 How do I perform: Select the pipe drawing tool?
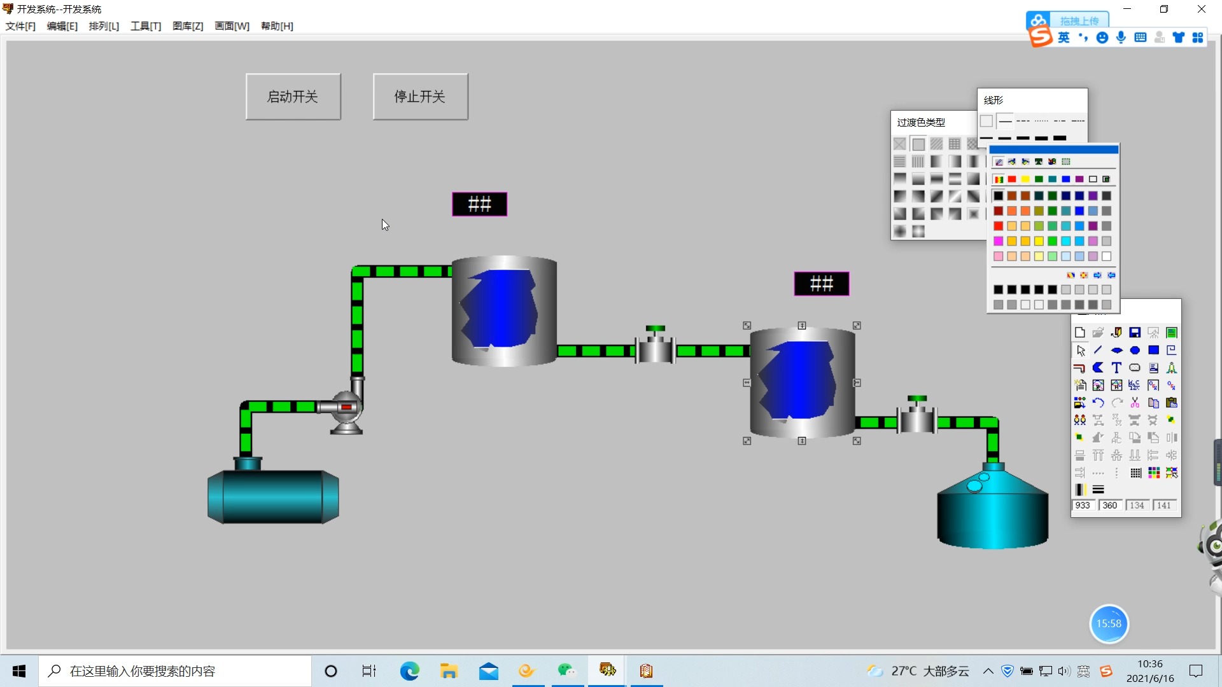pos(1079,368)
